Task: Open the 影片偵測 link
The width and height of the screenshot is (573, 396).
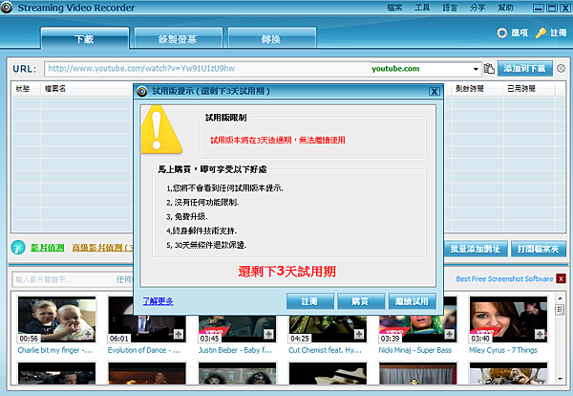Action: point(48,248)
